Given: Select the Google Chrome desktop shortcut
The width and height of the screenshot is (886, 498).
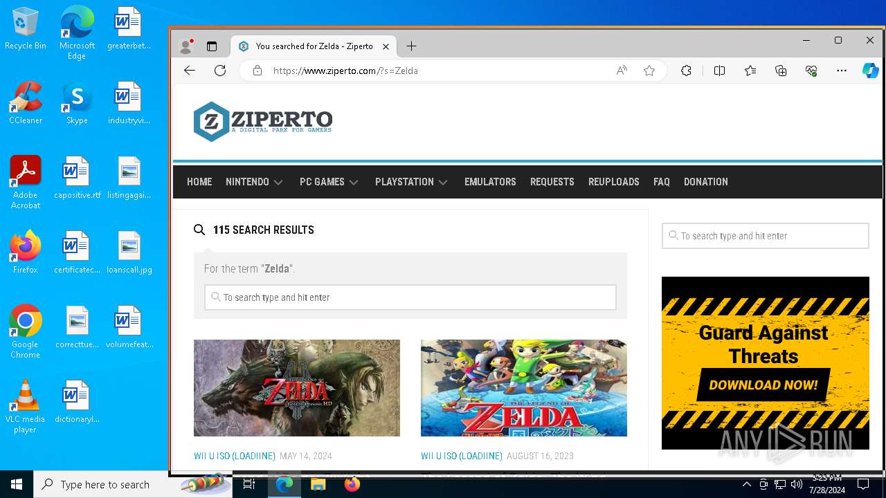Looking at the screenshot, I should click(26, 331).
